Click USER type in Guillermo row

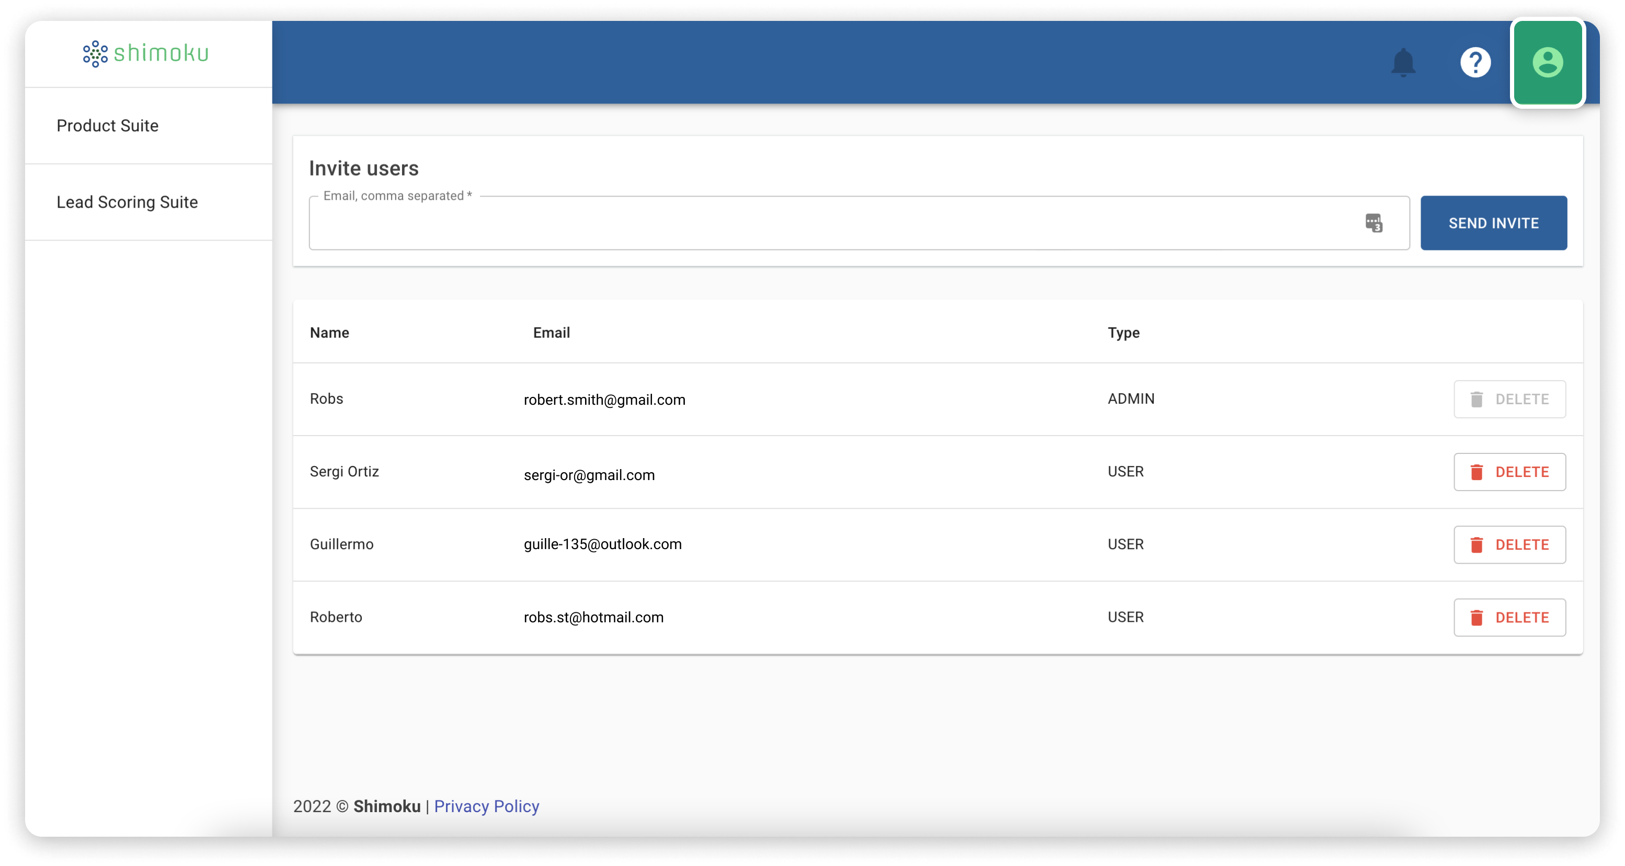(x=1125, y=544)
